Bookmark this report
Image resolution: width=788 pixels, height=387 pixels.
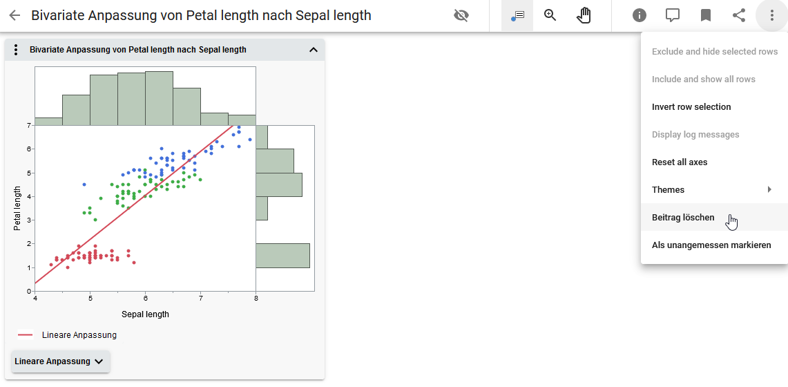point(706,15)
